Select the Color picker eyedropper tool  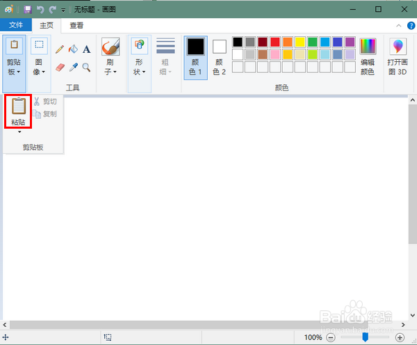pyautogui.click(x=74, y=67)
